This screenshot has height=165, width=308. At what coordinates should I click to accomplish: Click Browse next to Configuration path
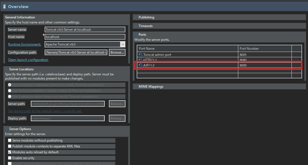click(x=117, y=52)
